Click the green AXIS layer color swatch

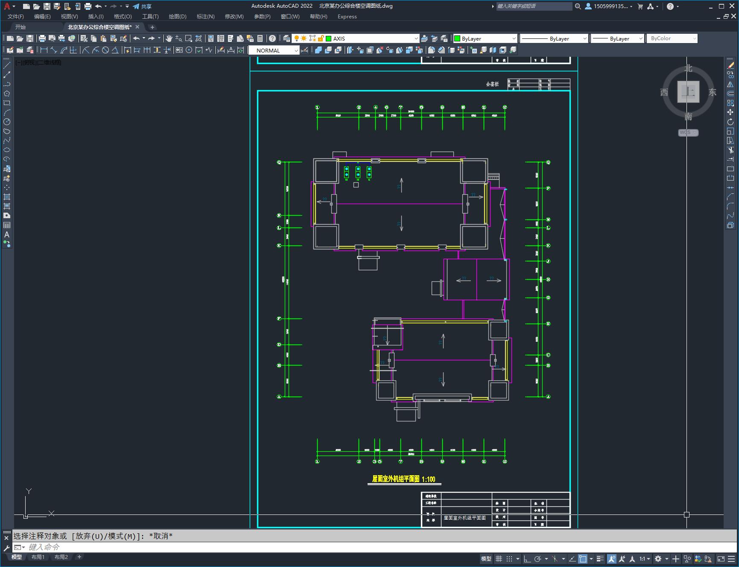point(329,38)
